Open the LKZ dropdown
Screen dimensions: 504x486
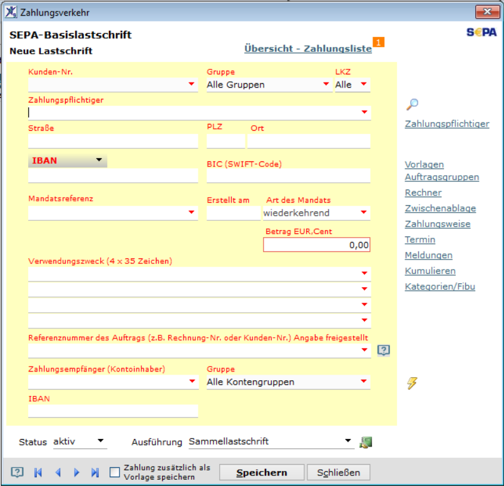pyautogui.click(x=364, y=84)
